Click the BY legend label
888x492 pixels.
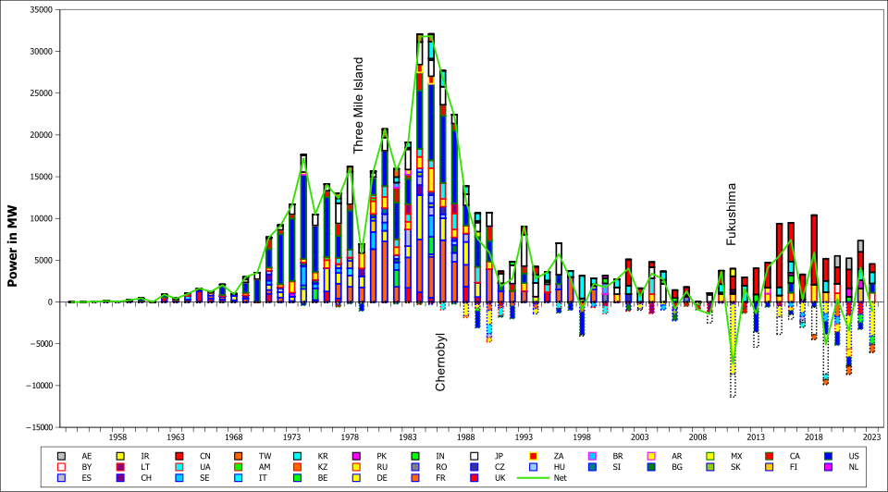[87, 467]
